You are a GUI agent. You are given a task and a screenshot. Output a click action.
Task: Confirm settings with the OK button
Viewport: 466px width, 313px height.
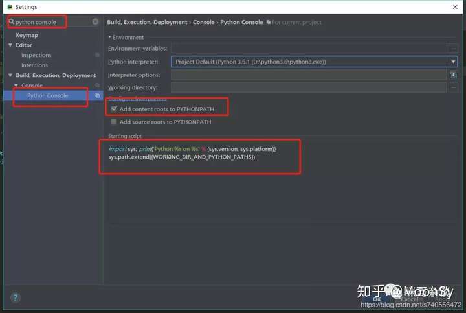377,299
